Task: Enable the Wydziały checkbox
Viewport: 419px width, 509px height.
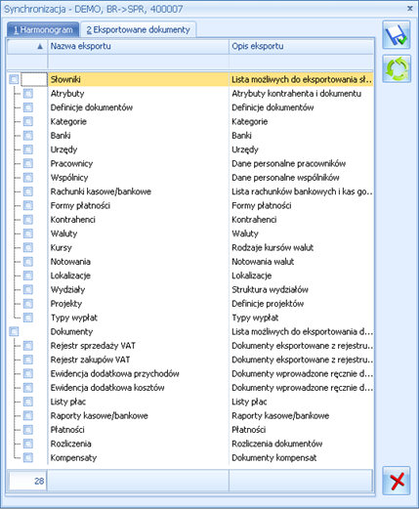Action: [28, 289]
